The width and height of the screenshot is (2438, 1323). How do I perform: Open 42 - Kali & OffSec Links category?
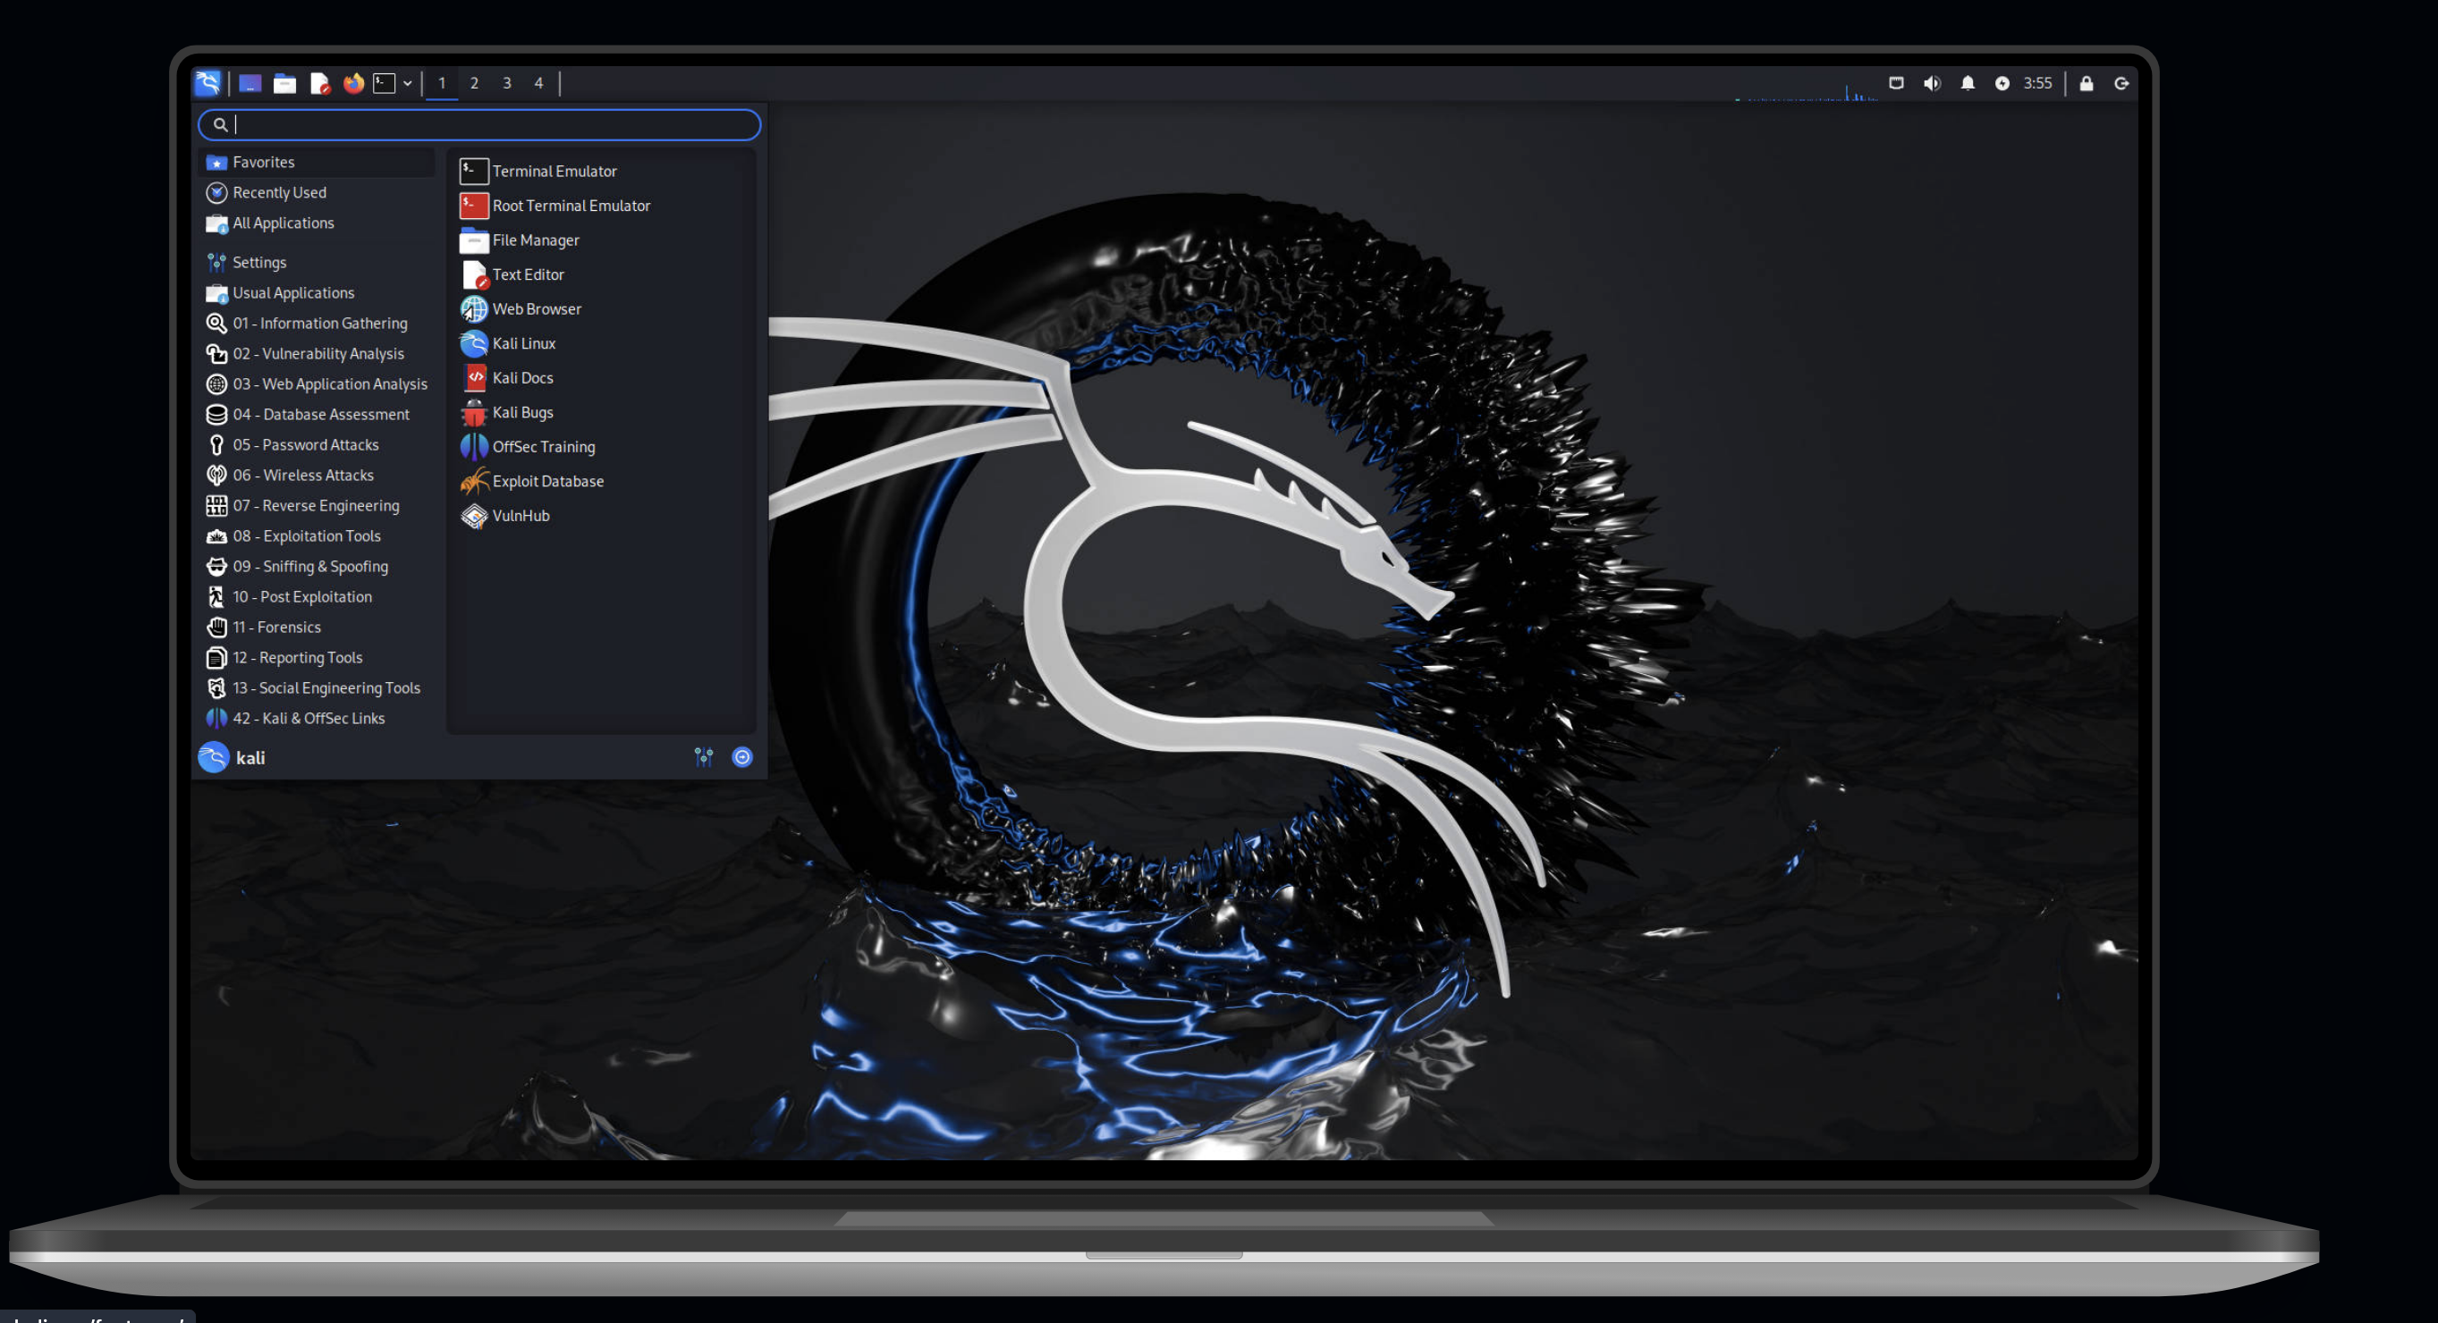point(317,719)
